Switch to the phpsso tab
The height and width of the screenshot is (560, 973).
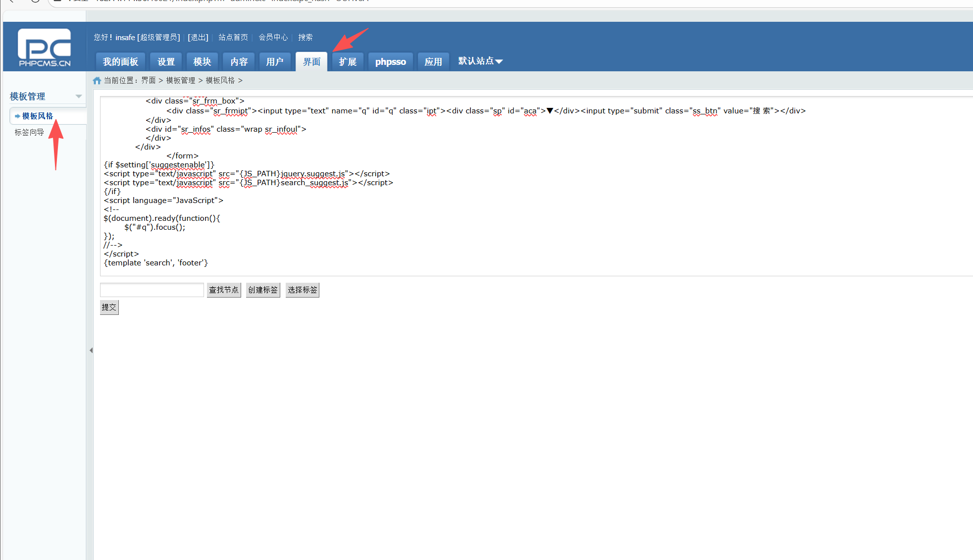[390, 62]
